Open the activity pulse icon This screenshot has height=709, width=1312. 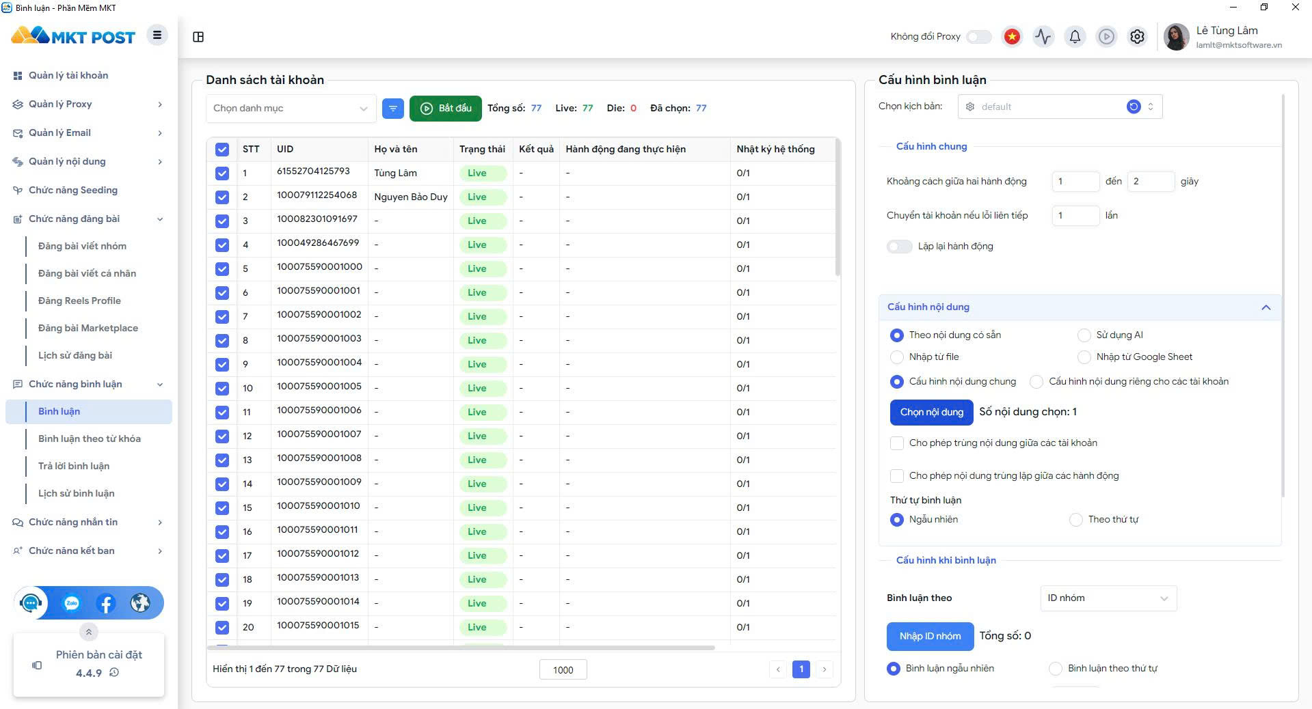pyautogui.click(x=1043, y=37)
